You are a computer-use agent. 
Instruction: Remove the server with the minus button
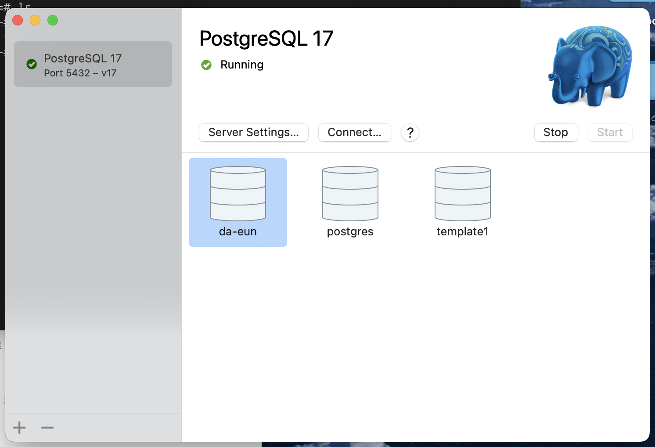coord(47,427)
